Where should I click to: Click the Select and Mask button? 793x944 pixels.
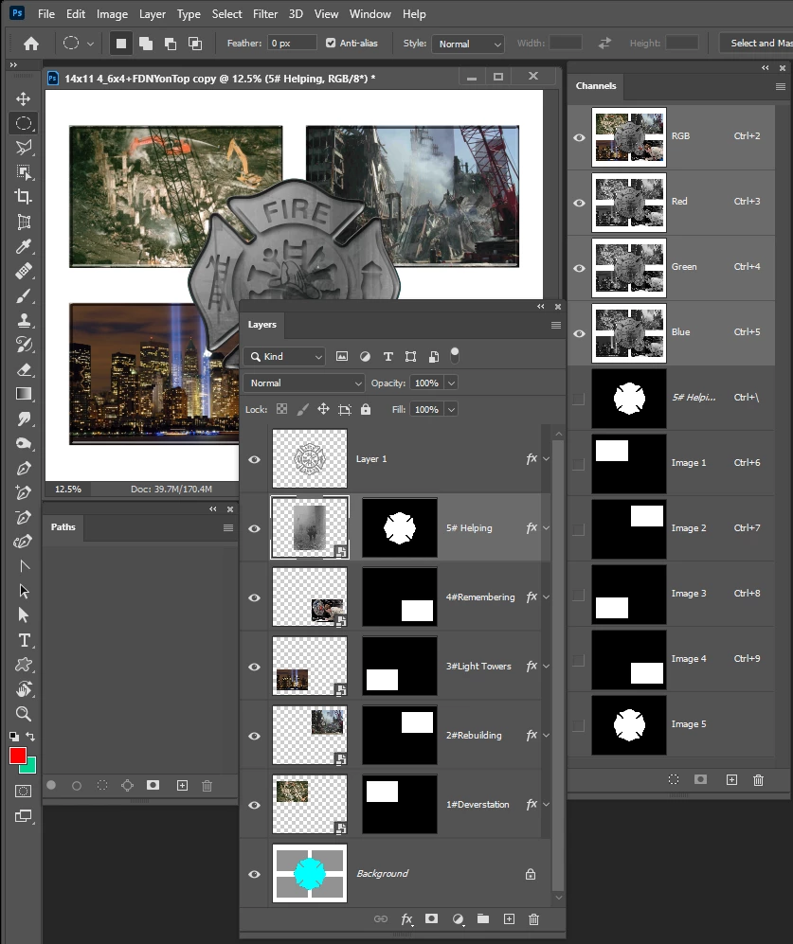point(758,44)
